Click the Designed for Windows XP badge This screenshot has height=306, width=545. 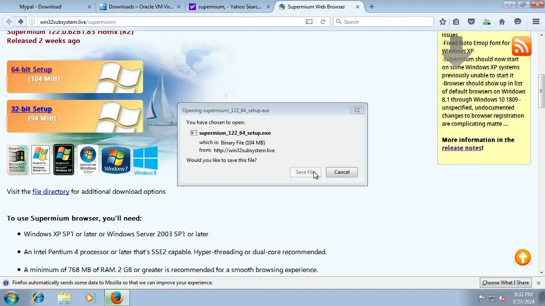pyautogui.click(x=63, y=159)
